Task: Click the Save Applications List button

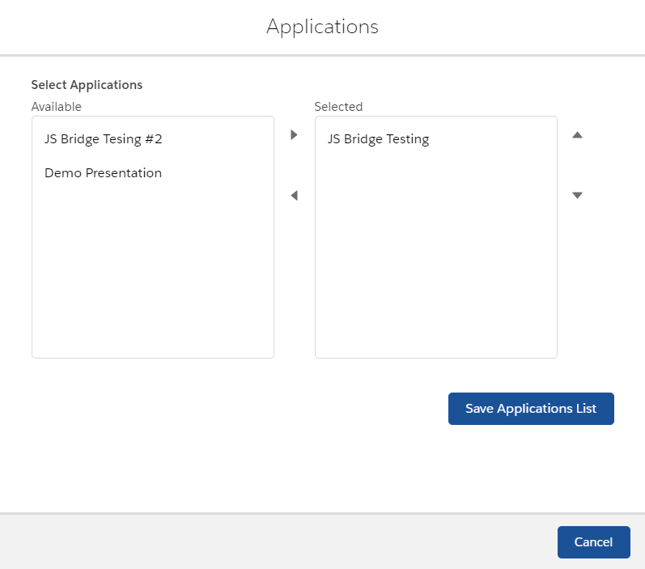Action: [x=531, y=409]
